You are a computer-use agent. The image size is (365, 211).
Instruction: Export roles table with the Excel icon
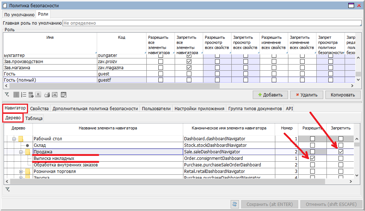(54, 95)
